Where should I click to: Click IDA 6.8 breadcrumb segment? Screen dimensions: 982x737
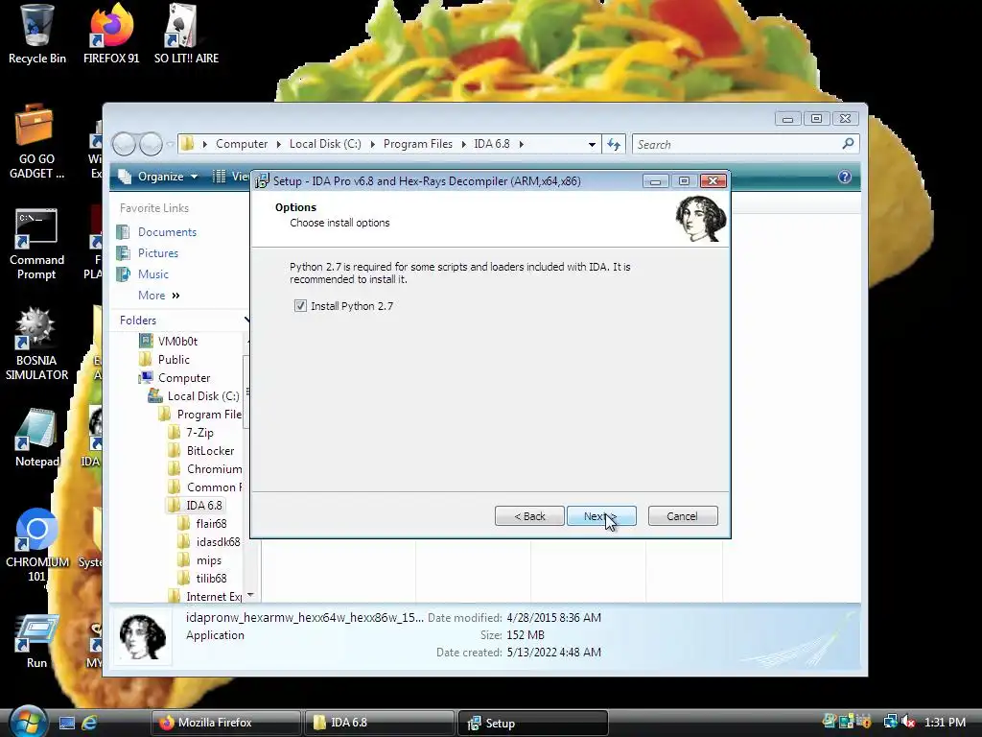click(x=492, y=144)
